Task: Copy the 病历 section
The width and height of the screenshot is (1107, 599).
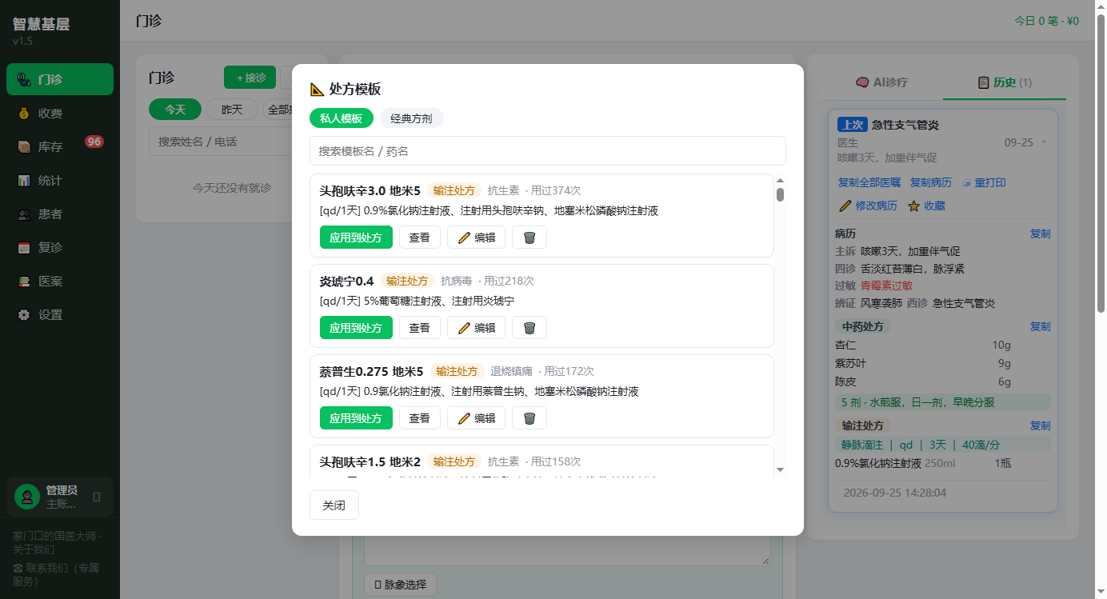Action: pyautogui.click(x=1040, y=234)
